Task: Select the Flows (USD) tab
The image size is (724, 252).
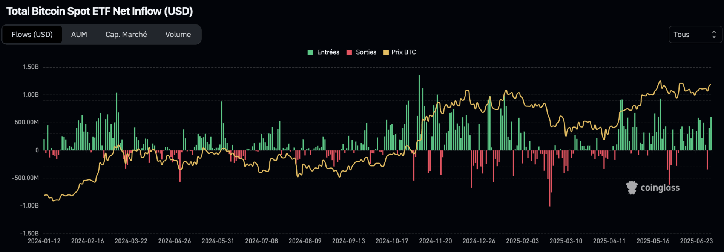Action: (32, 35)
